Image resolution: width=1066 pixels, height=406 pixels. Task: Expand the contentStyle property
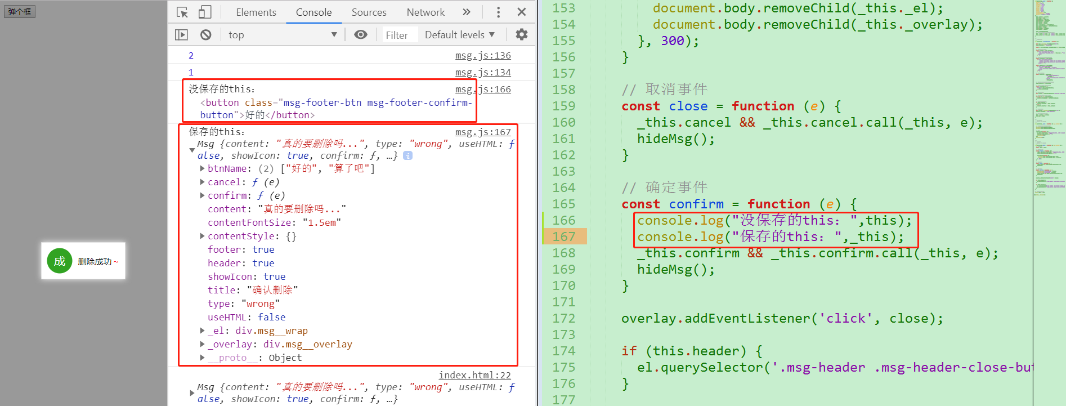click(x=202, y=236)
